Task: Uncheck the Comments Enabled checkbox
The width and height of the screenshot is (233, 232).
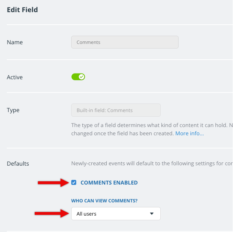Action: [x=74, y=182]
